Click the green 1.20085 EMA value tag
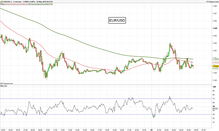 tap(215, 59)
